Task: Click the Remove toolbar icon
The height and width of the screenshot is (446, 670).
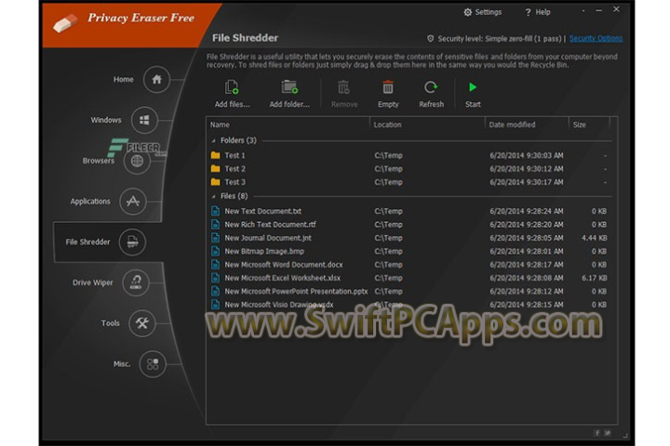Action: [344, 87]
